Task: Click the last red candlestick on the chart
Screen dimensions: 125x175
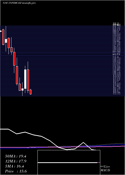Action: [x=30, y=92]
